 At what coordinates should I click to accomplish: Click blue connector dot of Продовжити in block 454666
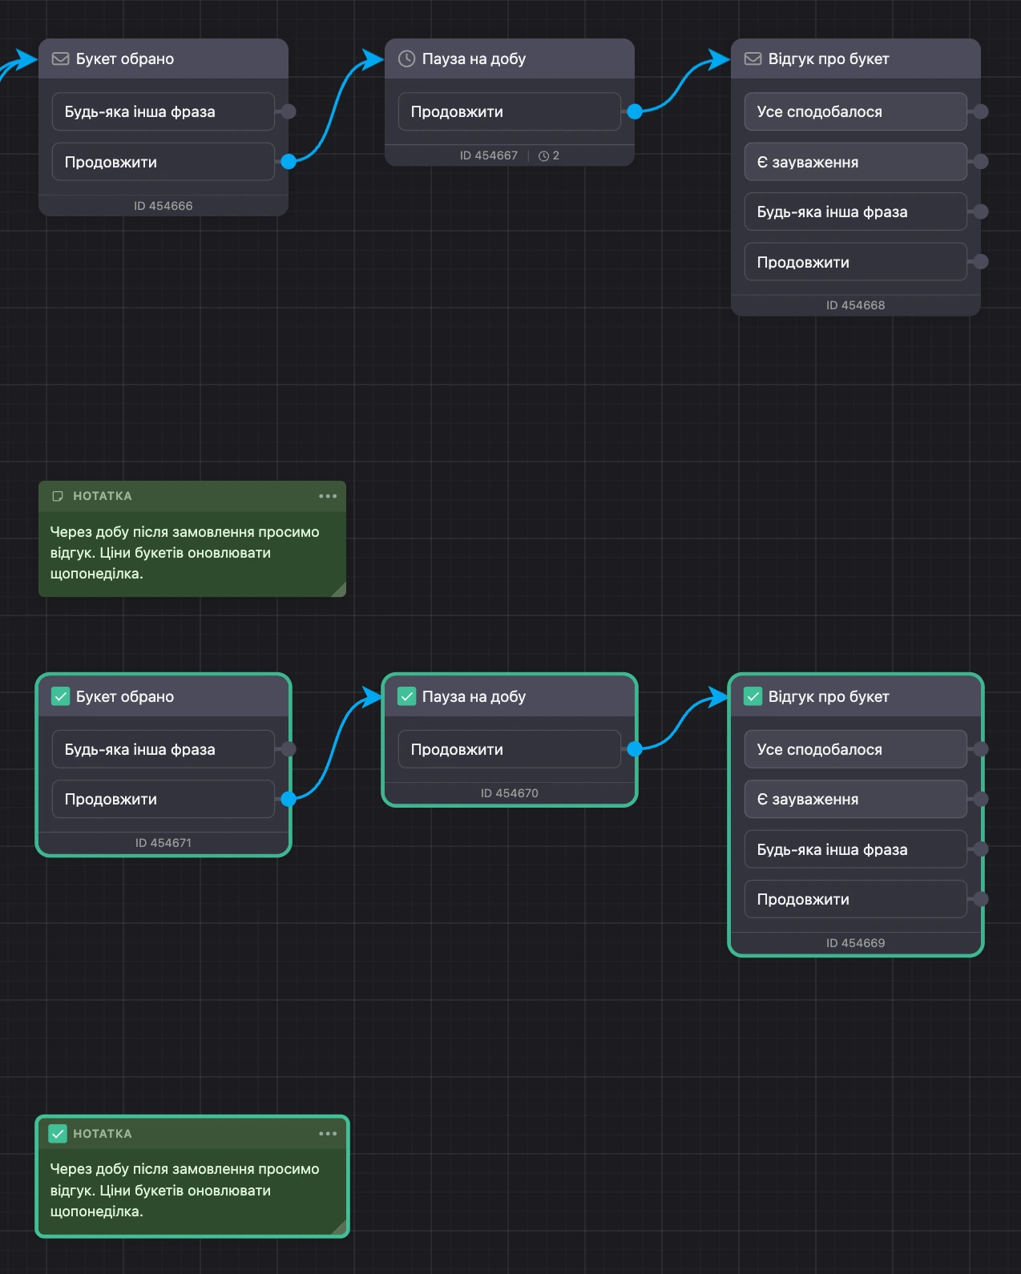[289, 161]
